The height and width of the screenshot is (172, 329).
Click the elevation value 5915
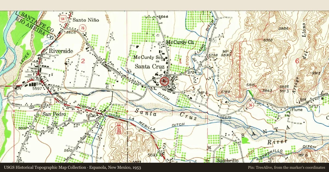point(316,73)
